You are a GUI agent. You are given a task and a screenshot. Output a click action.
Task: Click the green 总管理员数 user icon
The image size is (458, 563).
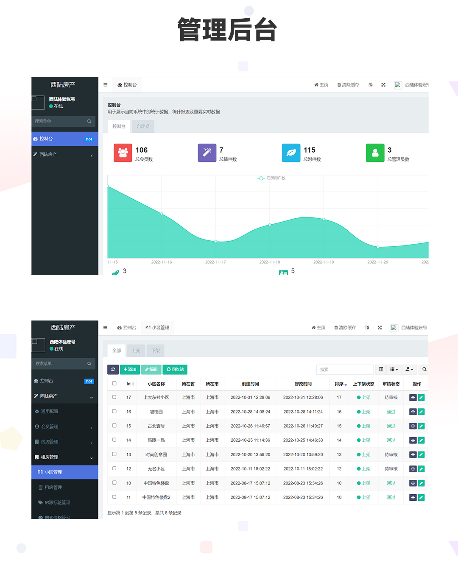[375, 153]
